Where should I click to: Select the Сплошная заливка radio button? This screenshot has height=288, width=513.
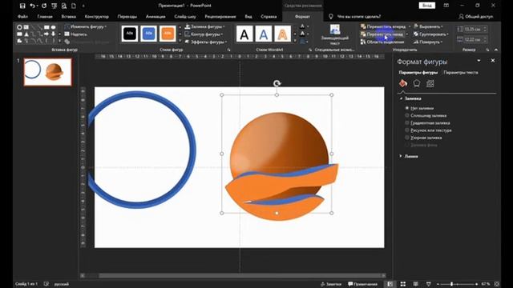tap(407, 115)
